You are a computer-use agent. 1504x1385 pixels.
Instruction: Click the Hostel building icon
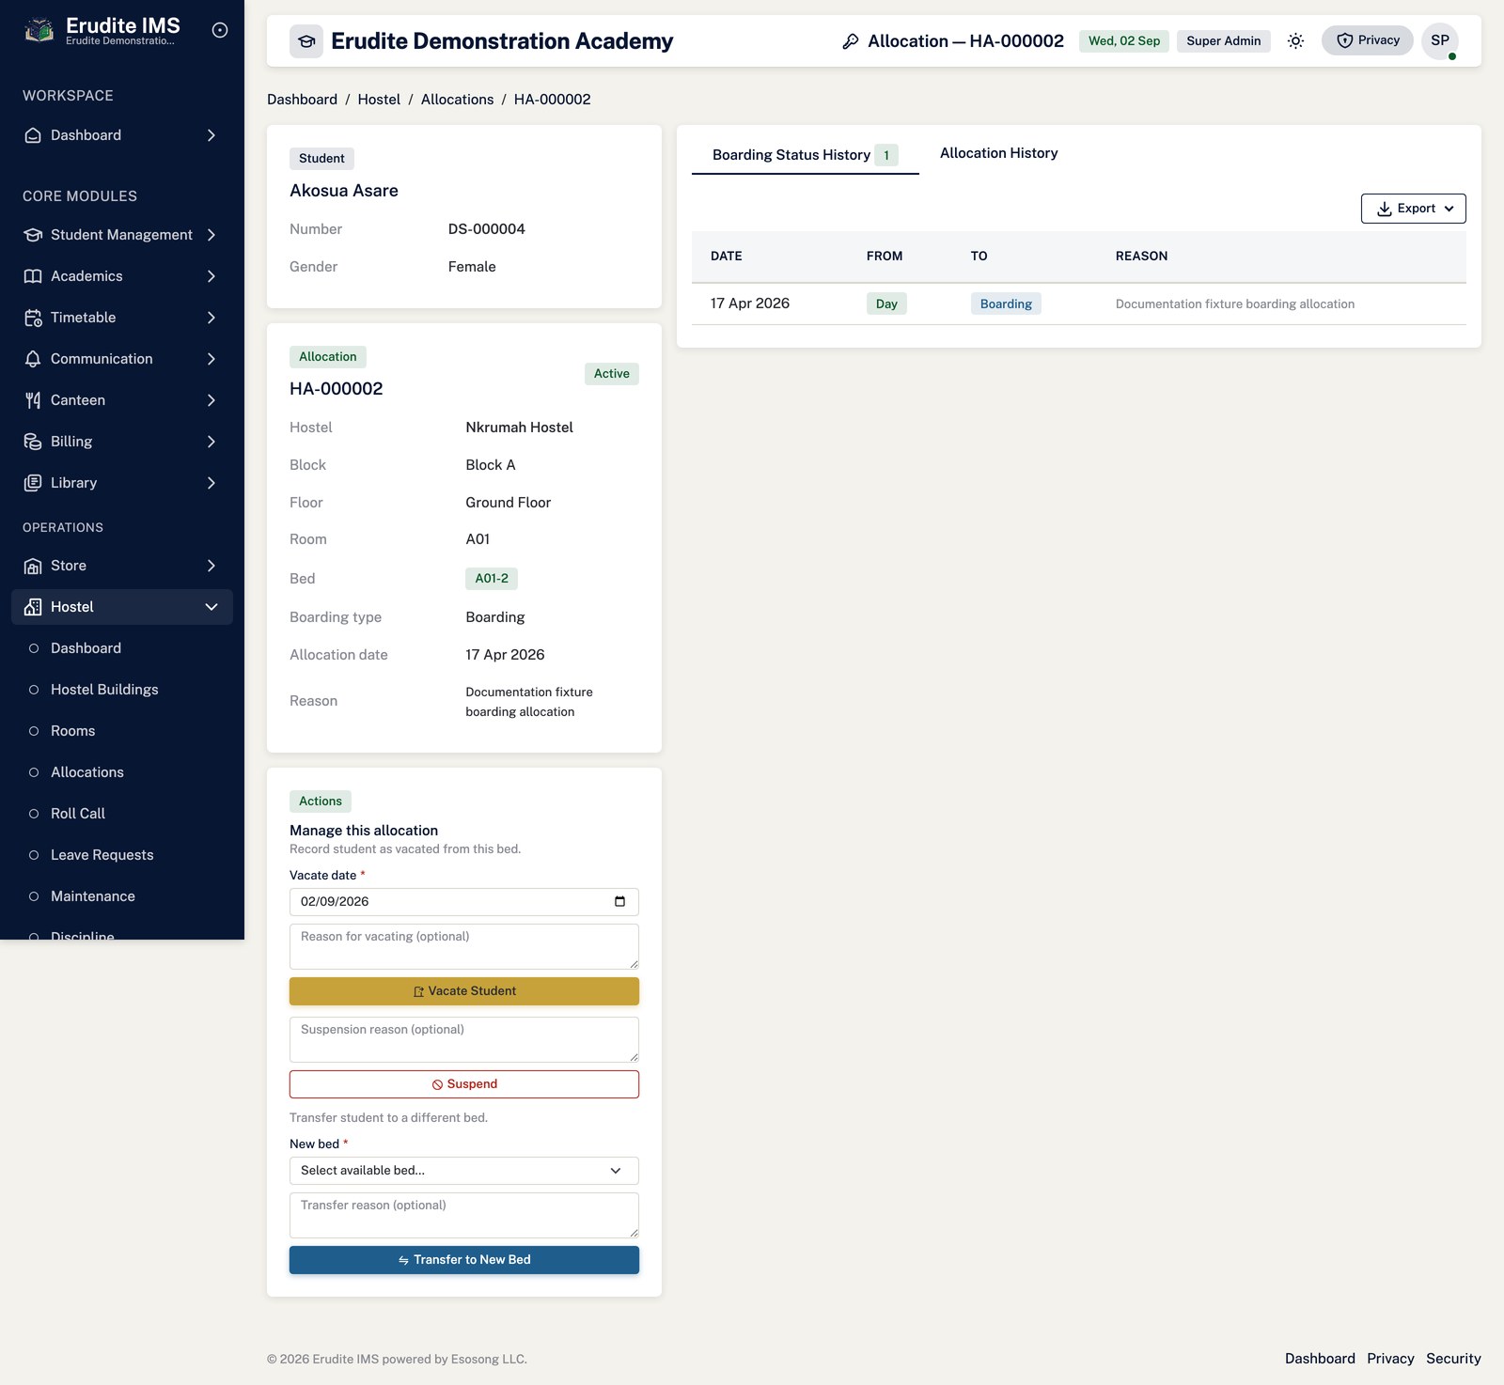pyautogui.click(x=33, y=607)
